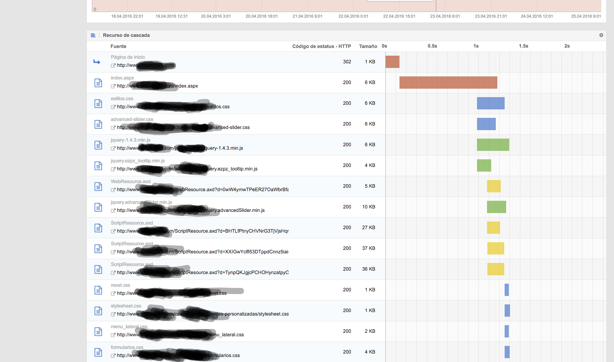Click the external link icon for formularios.css URL
The width and height of the screenshot is (614, 362).
click(x=113, y=356)
